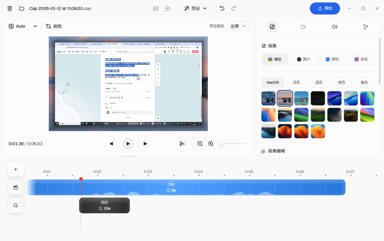
Task: Open the Auto aspect ratio dropdown
Action: [23, 26]
